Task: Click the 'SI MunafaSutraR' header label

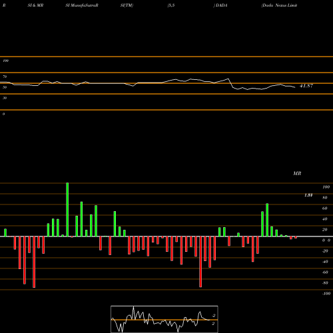Action: (82, 5)
